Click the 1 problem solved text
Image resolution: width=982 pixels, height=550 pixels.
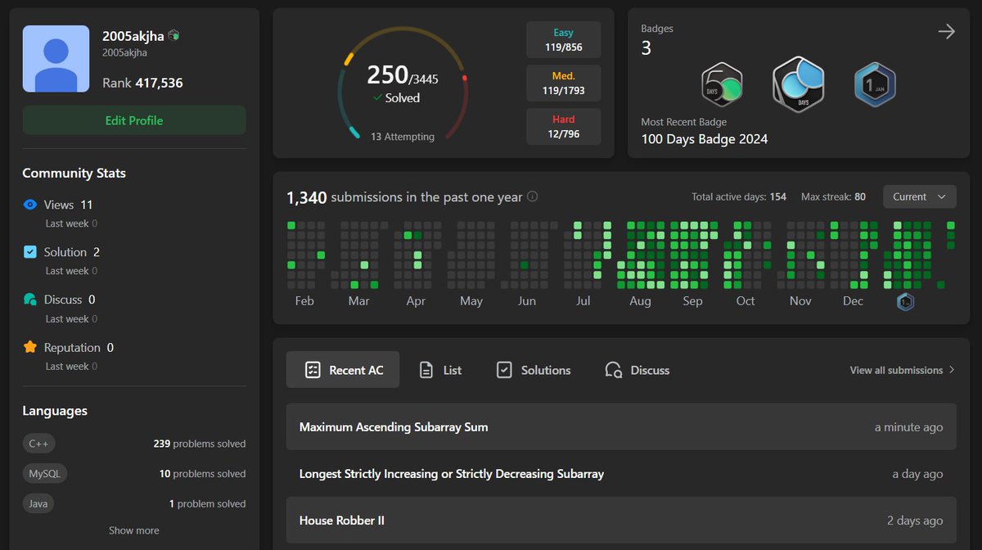tap(207, 503)
